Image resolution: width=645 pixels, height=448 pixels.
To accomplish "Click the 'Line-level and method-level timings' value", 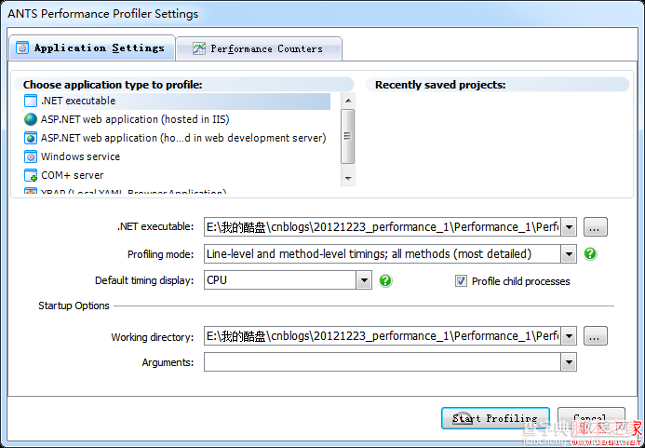I will click(369, 254).
